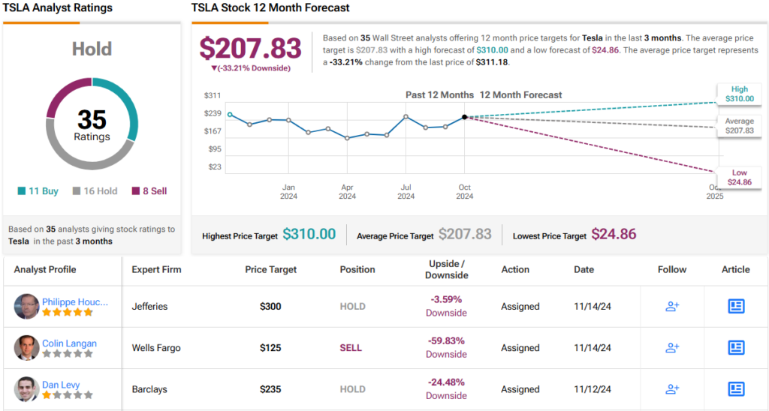
Task: Click the Low $24.86 forecast label
Action: (x=739, y=177)
